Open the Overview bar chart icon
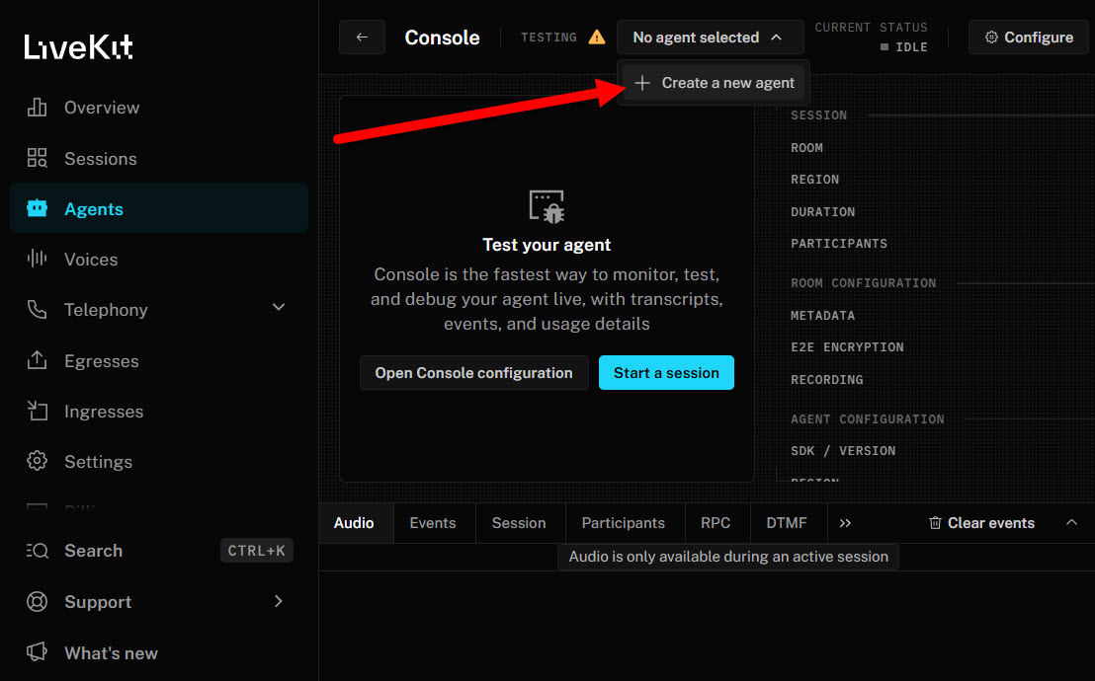1095x681 pixels. pyautogui.click(x=37, y=108)
